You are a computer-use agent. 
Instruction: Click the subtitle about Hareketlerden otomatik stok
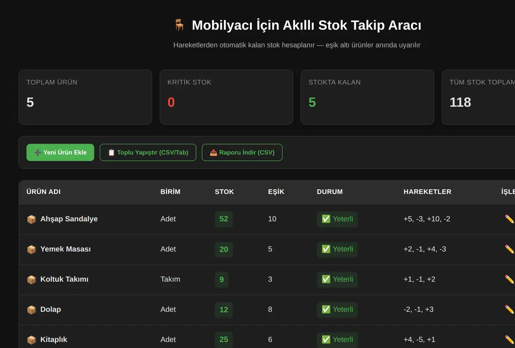[297, 45]
